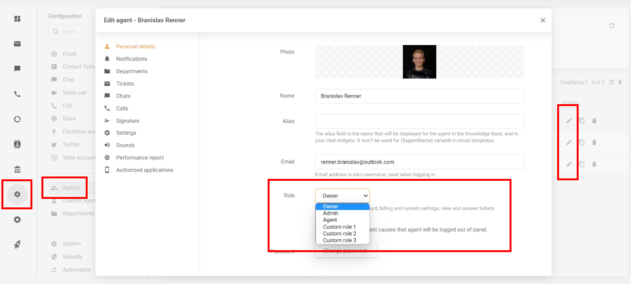
Task: Close the Edit agent dialog
Action: point(542,20)
